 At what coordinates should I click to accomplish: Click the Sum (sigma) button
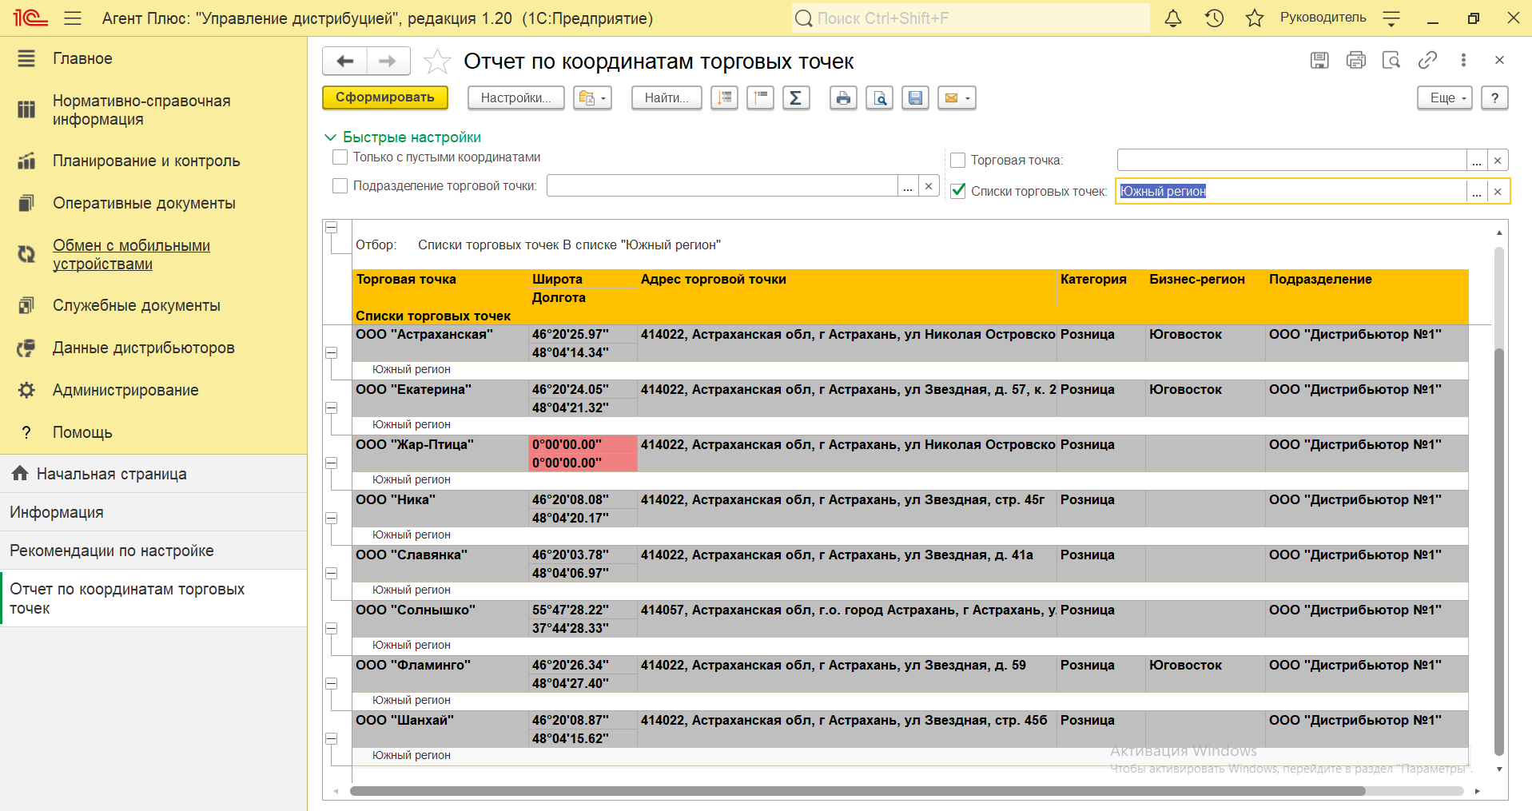click(796, 97)
